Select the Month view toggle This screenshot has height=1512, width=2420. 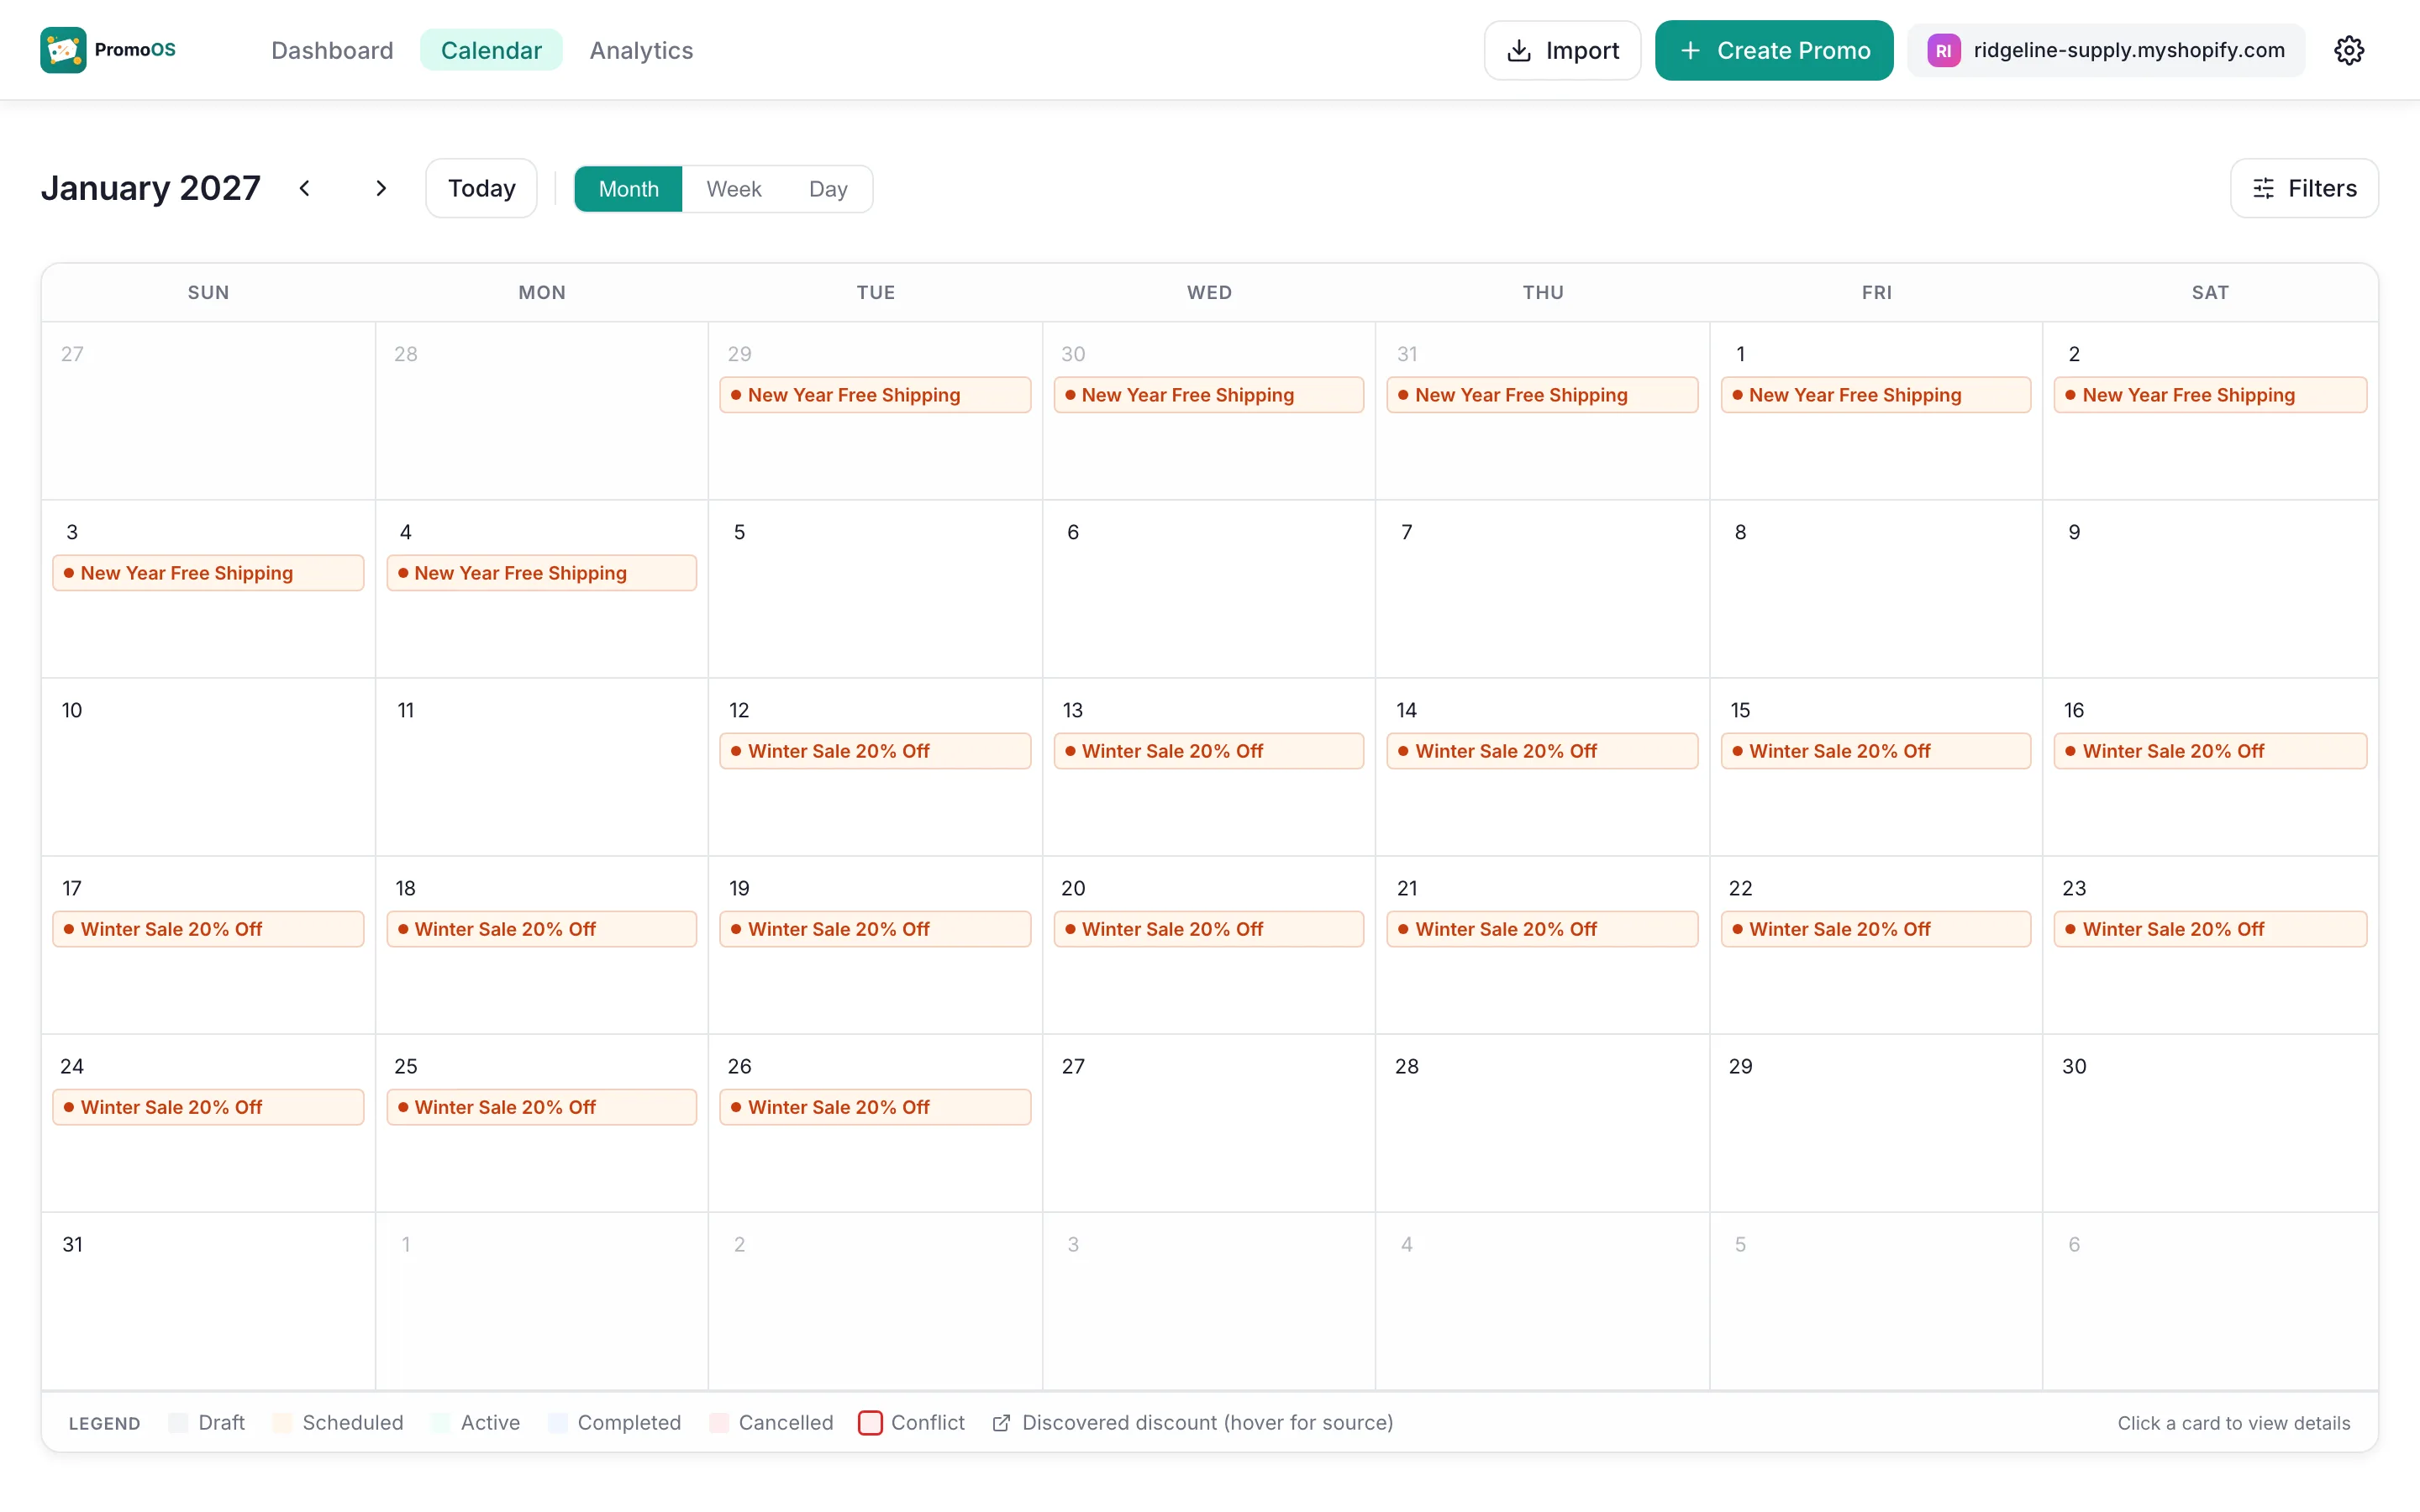628,189
